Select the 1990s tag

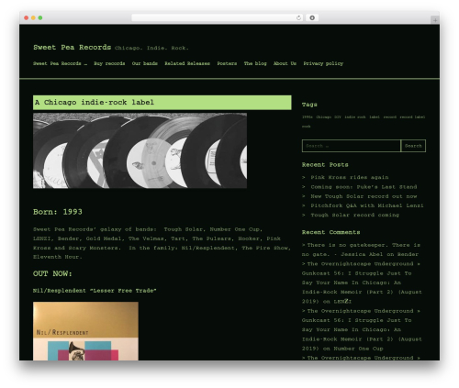(308, 117)
